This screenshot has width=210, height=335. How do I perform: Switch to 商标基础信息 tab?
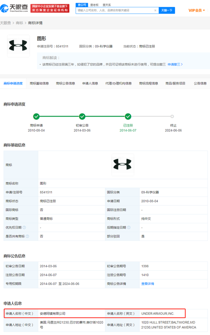point(39,83)
